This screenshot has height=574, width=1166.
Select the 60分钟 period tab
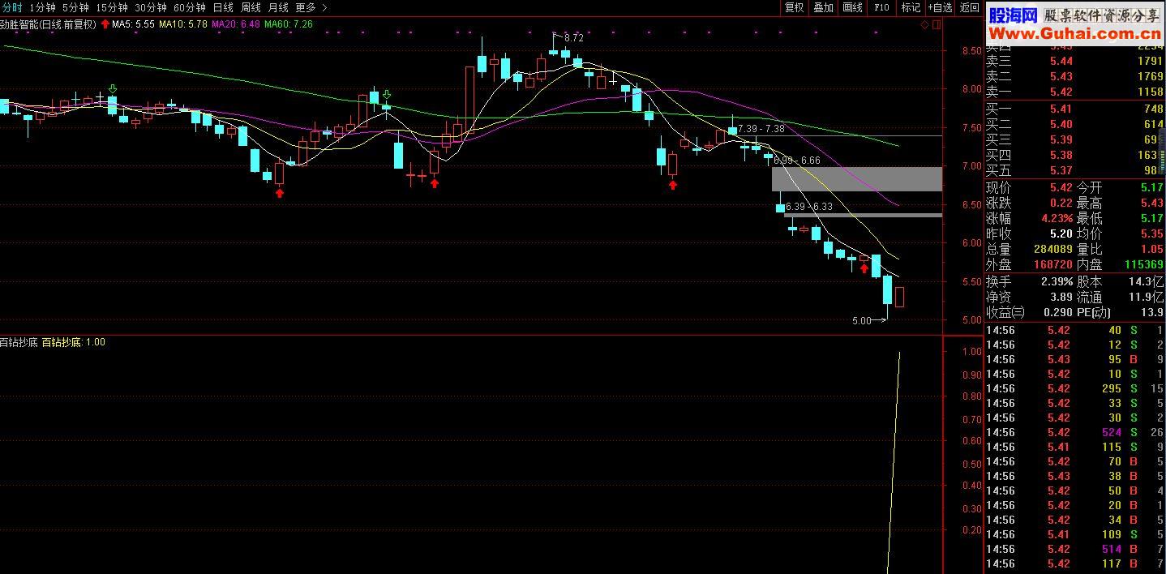point(190,7)
